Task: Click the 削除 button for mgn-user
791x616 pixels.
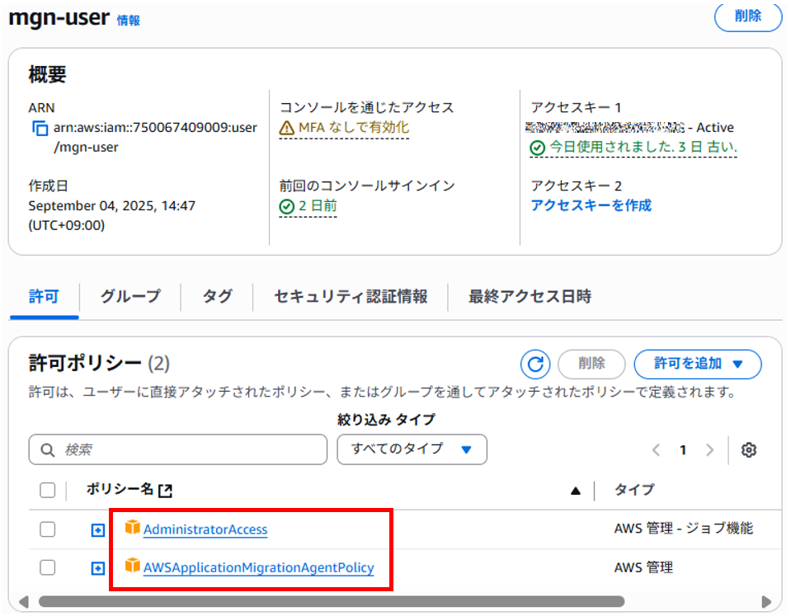Action: [747, 16]
